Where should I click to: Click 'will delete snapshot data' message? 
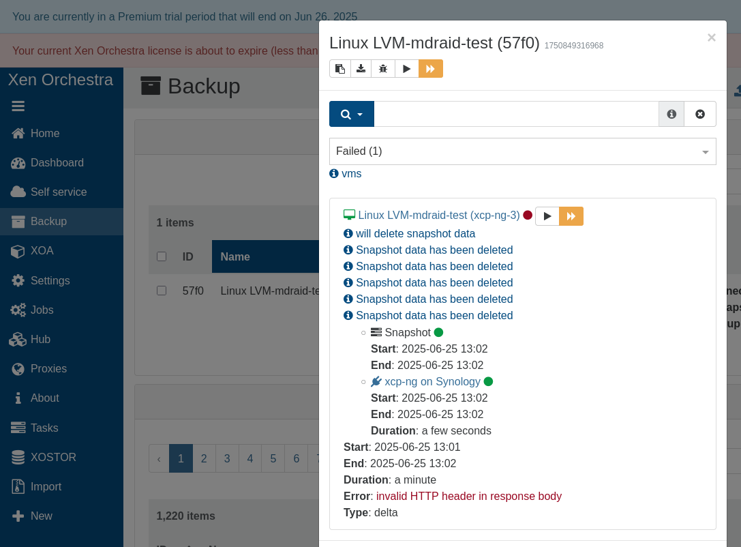(415, 233)
